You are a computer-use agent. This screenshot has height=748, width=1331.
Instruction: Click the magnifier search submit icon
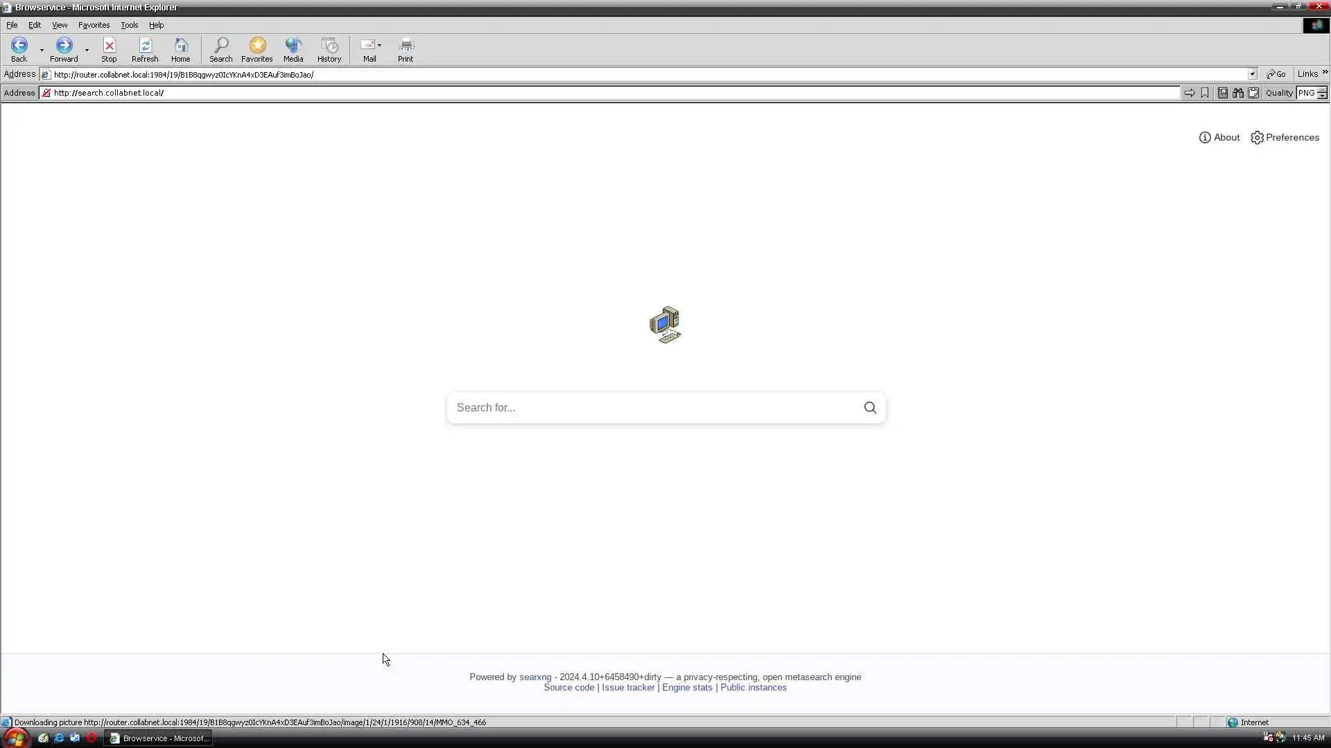[870, 408]
